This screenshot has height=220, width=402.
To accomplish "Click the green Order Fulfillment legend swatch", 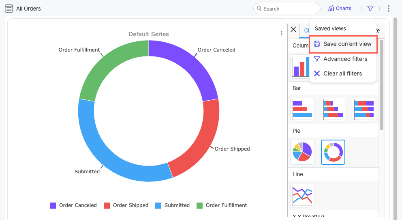I will [199, 205].
